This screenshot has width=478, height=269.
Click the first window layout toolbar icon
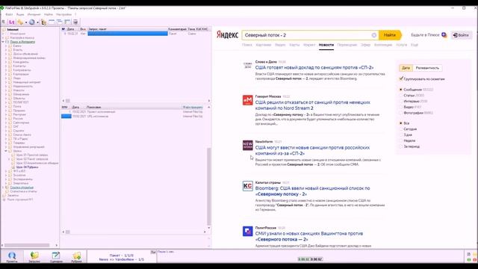tap(52, 22)
